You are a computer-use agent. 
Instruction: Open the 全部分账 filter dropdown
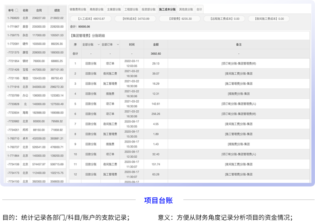click(x=89, y=45)
